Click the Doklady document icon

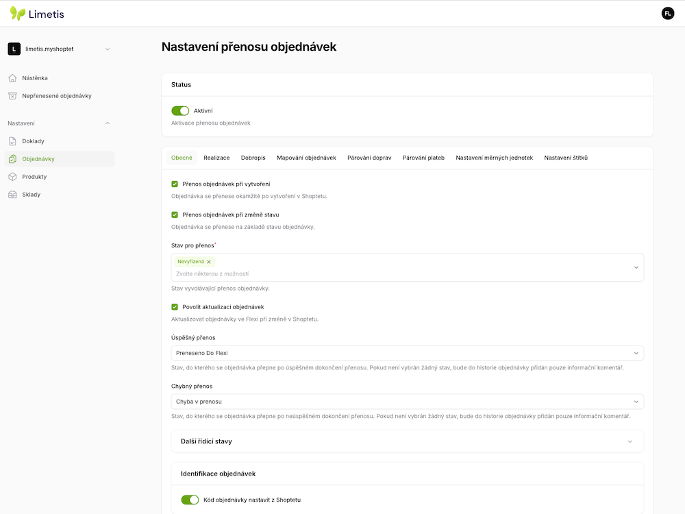point(12,141)
